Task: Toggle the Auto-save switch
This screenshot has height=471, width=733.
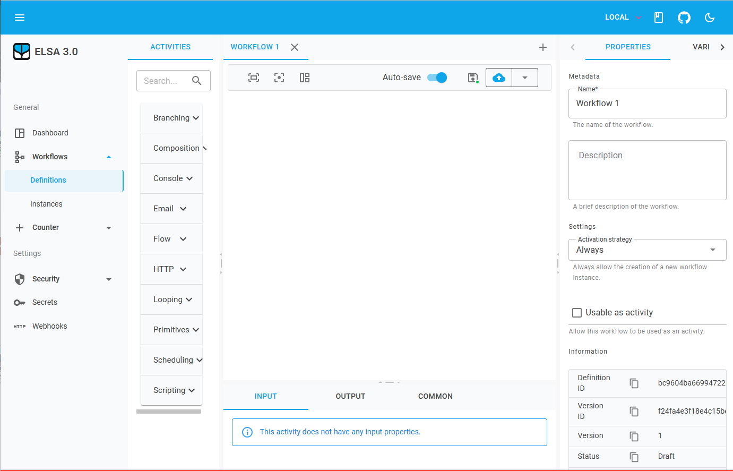Action: pyautogui.click(x=437, y=78)
